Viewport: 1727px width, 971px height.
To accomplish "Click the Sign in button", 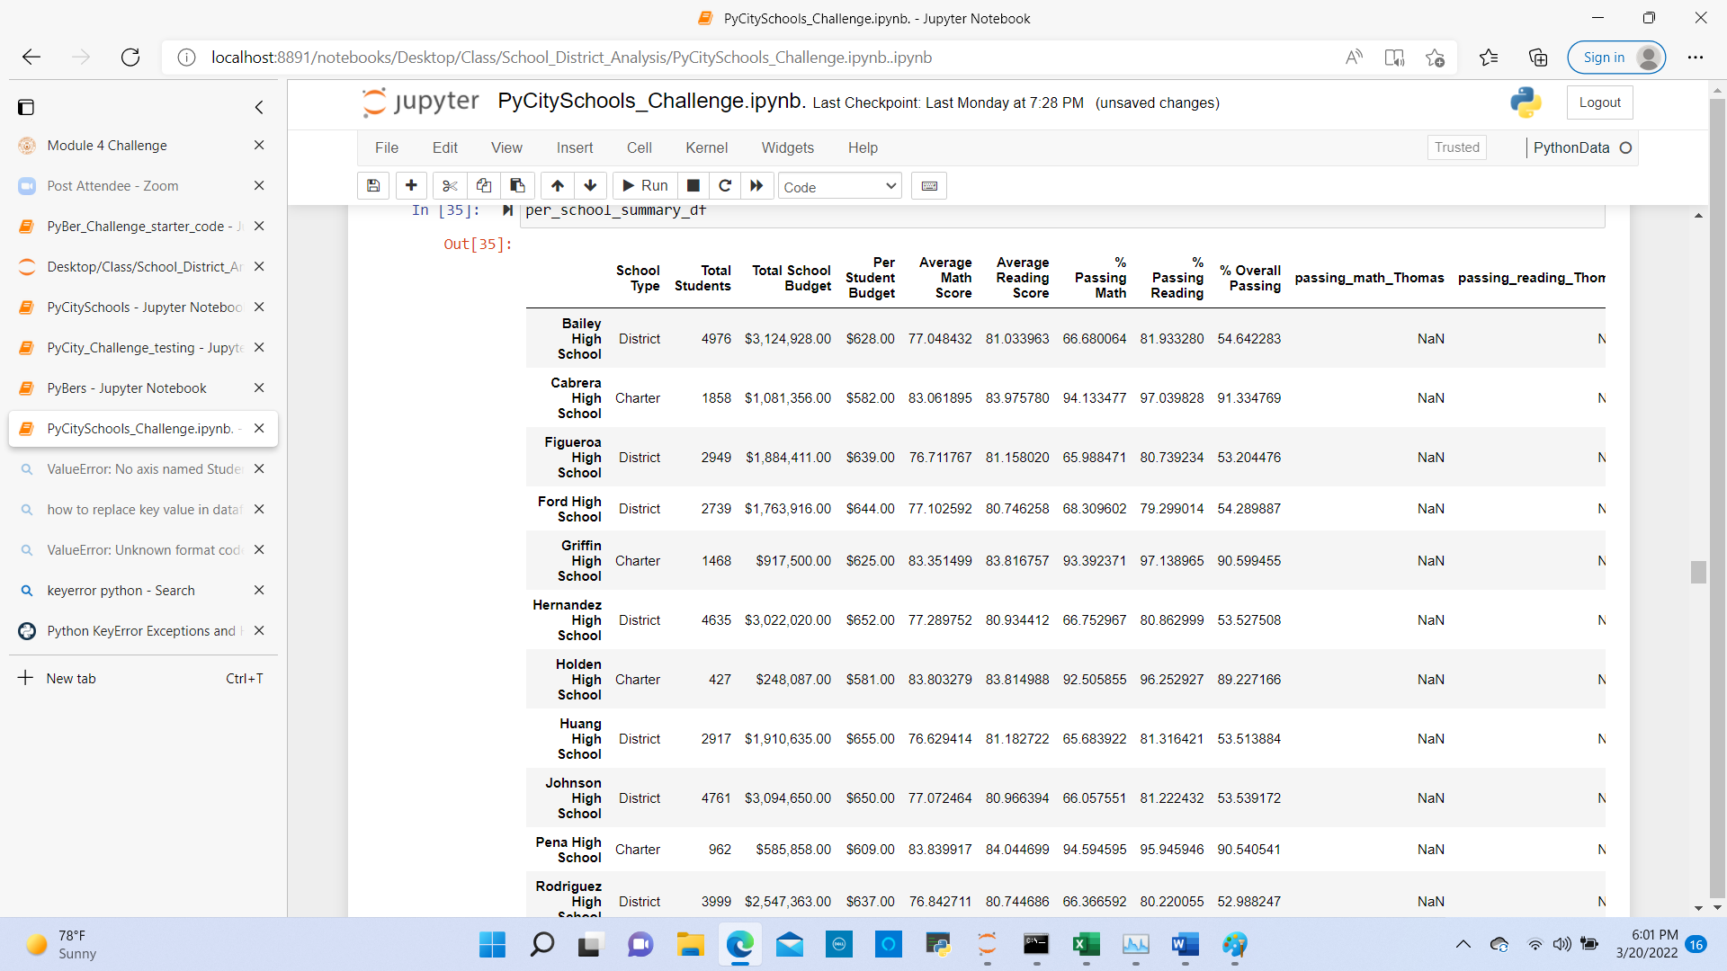I will (x=1616, y=58).
